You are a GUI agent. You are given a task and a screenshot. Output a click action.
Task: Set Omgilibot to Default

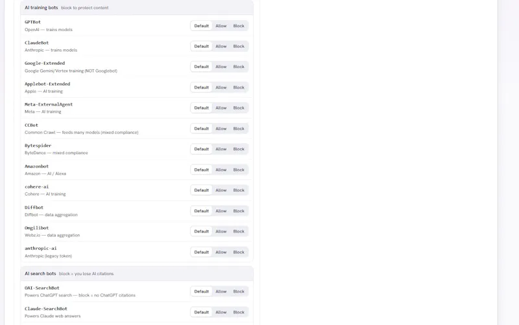click(201, 232)
